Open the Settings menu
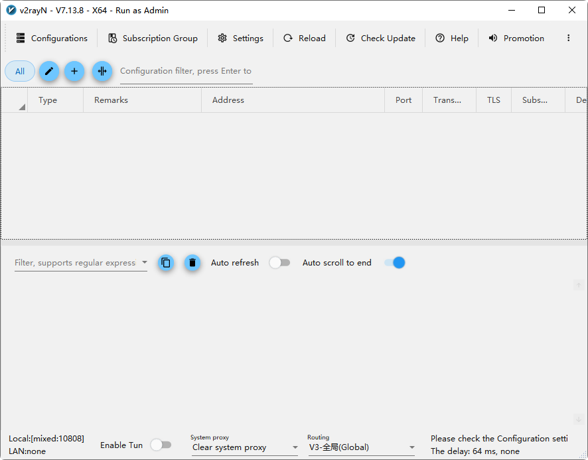The width and height of the screenshot is (588, 460). (240, 38)
